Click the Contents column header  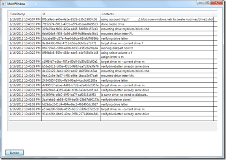click(x=157, y=14)
